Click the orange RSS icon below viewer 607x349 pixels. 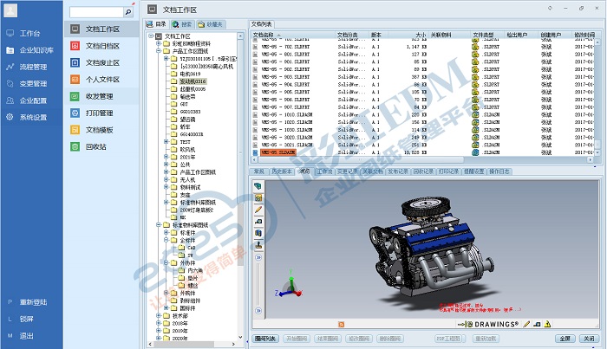point(340,324)
